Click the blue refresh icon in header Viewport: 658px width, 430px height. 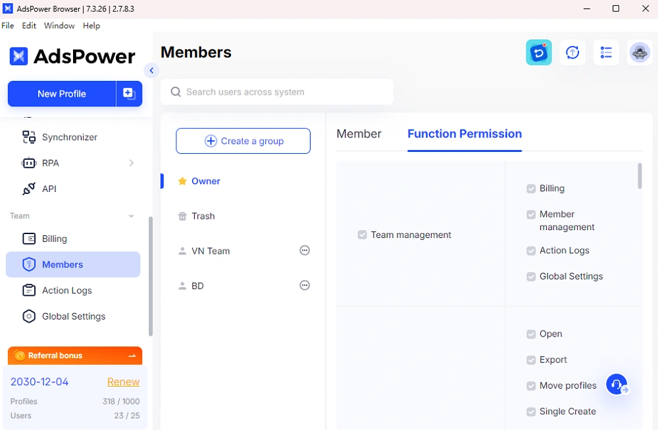point(539,53)
